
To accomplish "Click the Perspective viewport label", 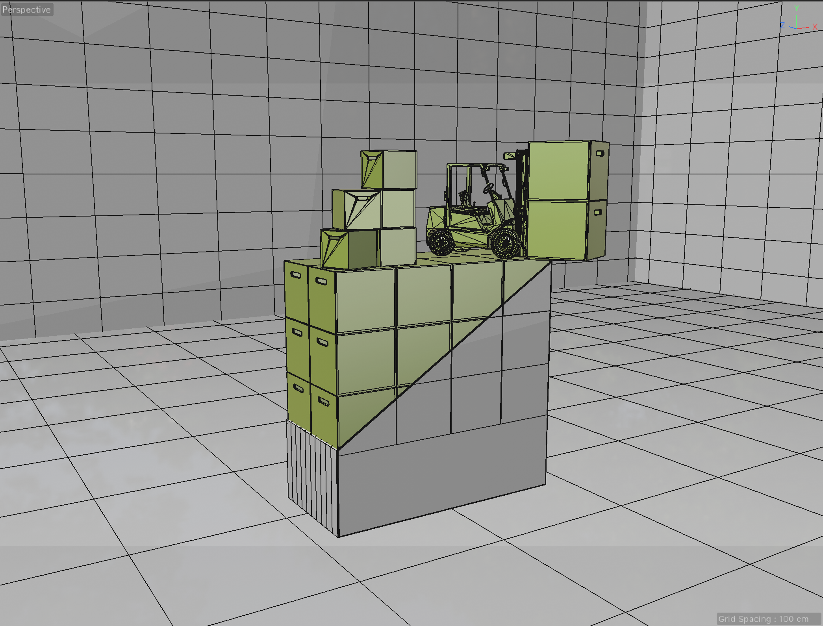I will (27, 9).
